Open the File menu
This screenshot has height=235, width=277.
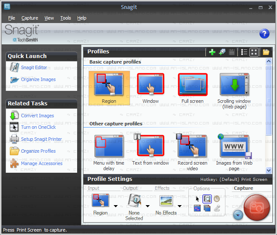12,18
